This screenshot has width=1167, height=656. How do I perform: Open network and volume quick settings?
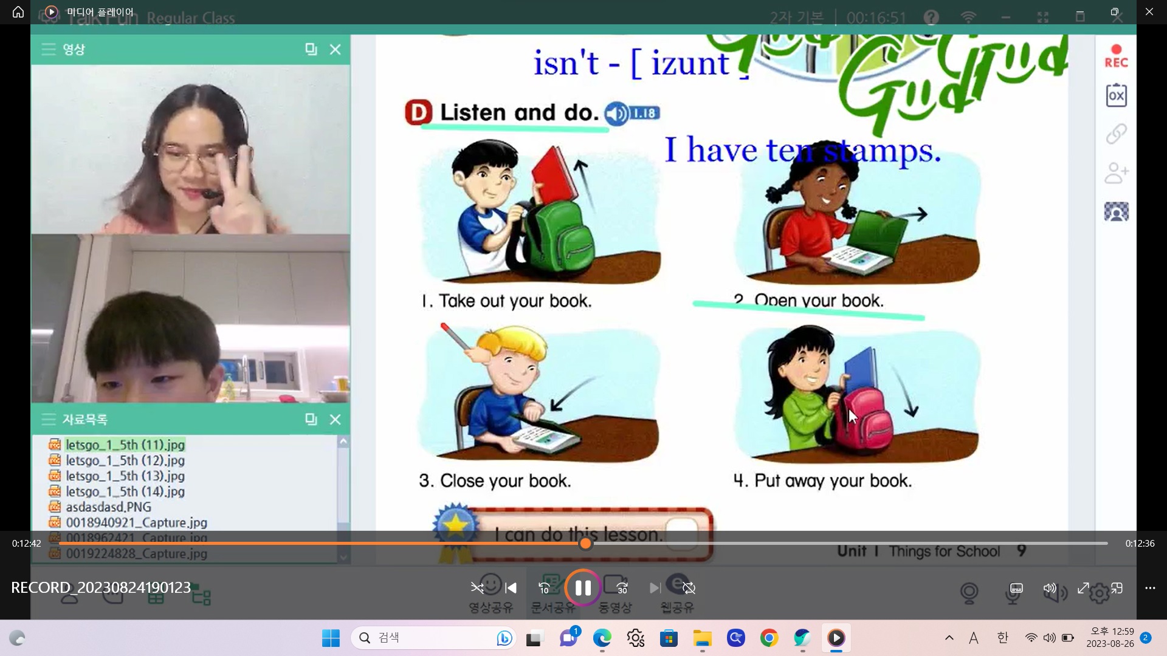click(1049, 638)
